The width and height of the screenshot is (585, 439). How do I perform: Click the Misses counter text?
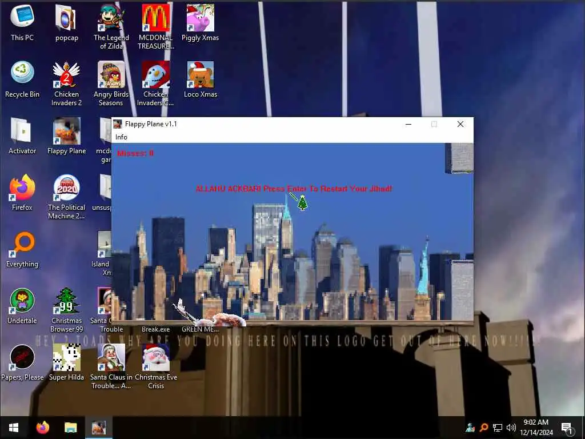point(135,153)
